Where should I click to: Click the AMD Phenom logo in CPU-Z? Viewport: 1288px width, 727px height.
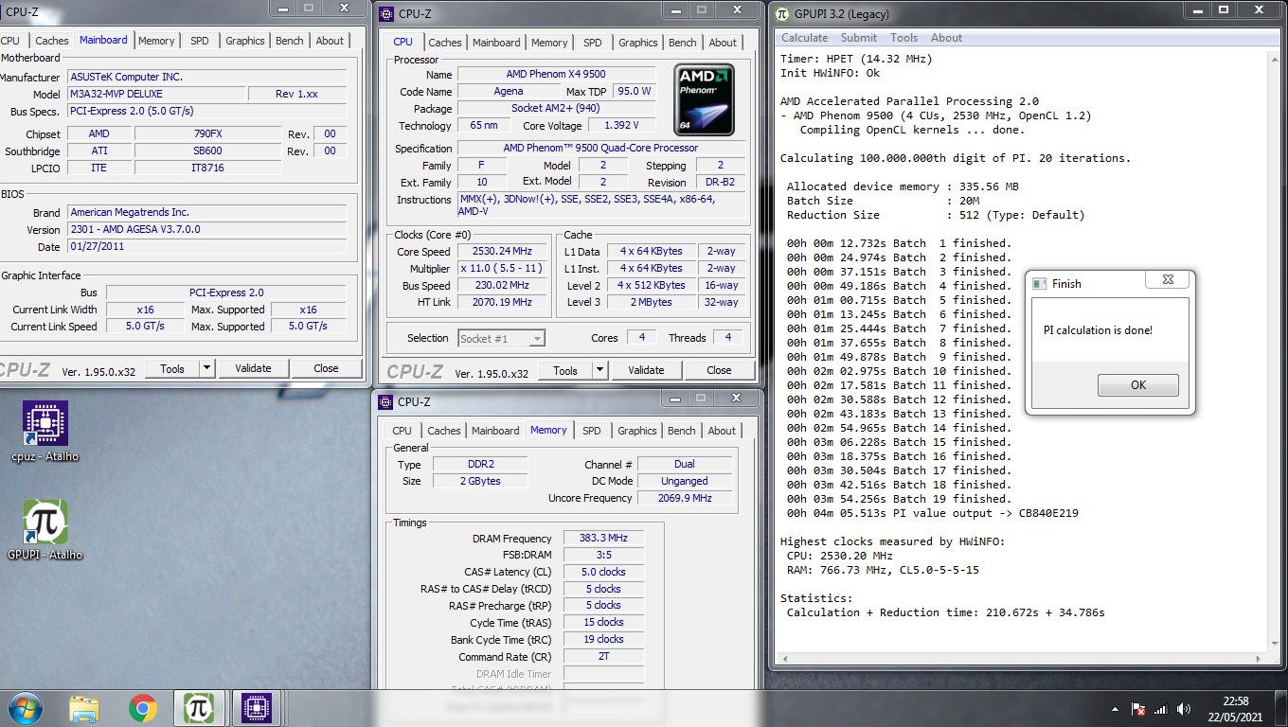704,99
